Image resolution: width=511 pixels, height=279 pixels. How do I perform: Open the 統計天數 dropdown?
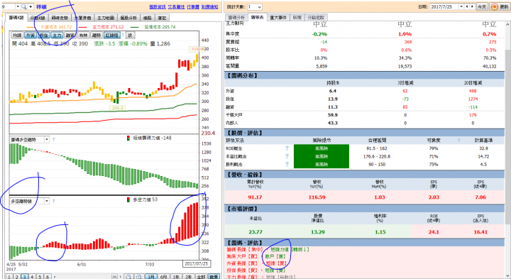point(255,6)
